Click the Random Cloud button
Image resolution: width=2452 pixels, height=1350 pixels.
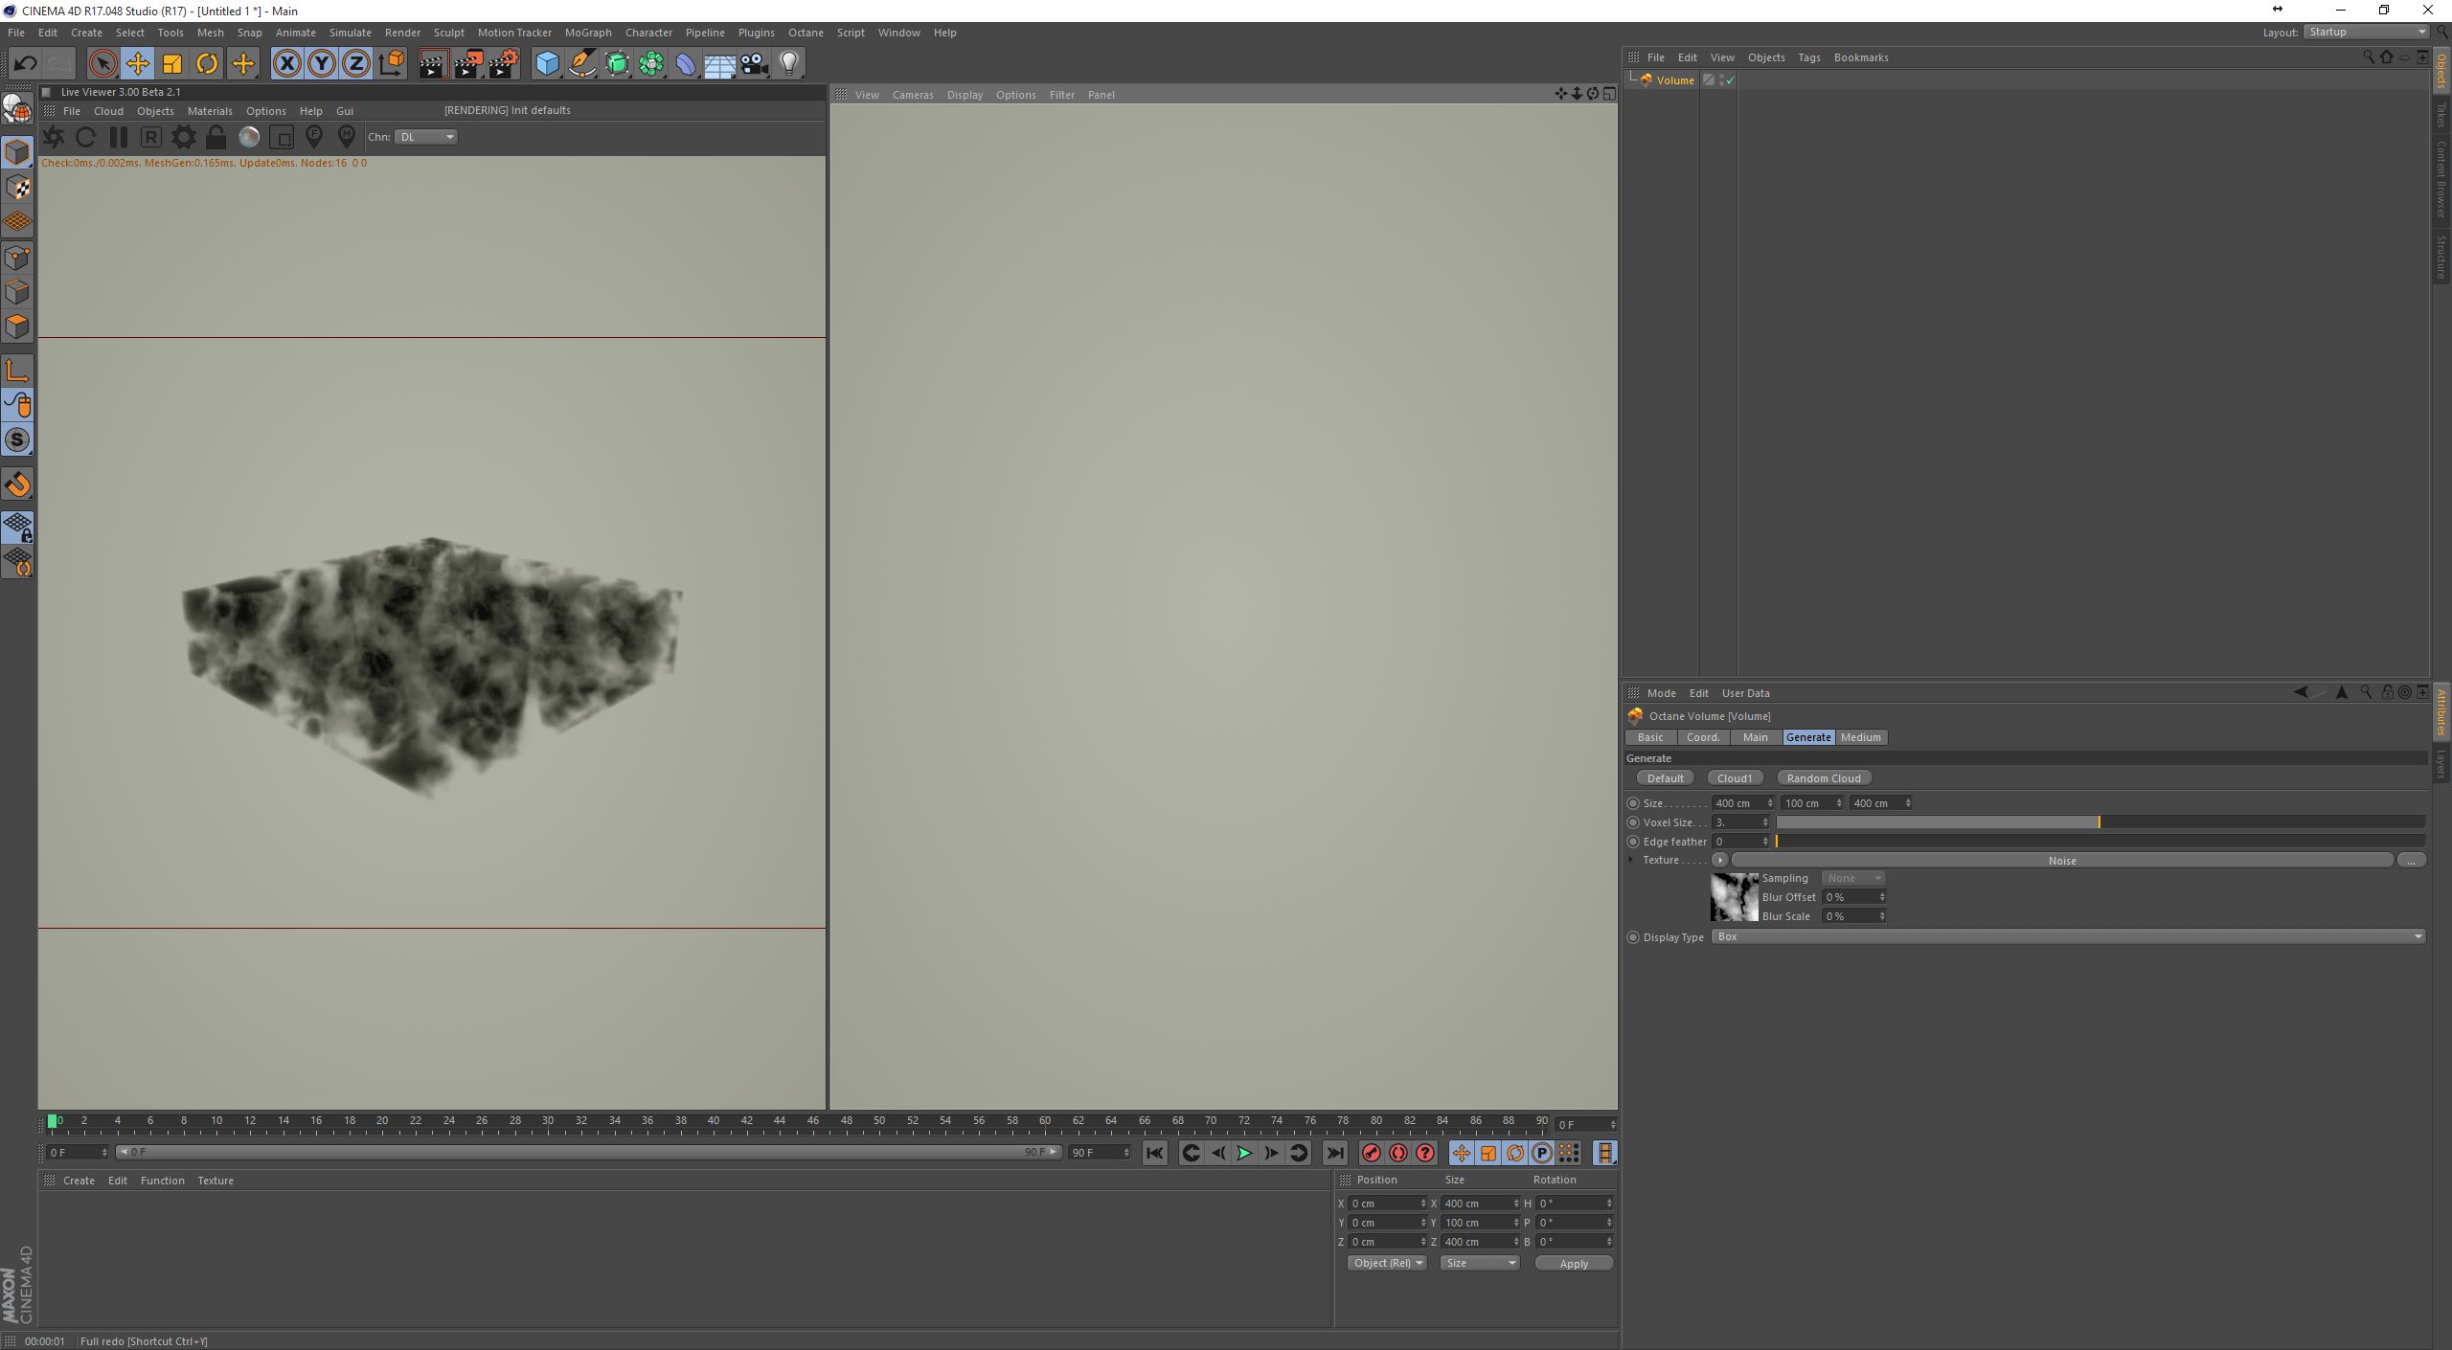[1823, 778]
